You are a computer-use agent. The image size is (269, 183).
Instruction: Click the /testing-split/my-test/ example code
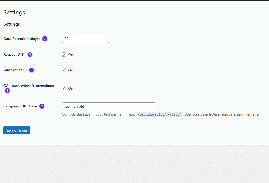(159, 114)
